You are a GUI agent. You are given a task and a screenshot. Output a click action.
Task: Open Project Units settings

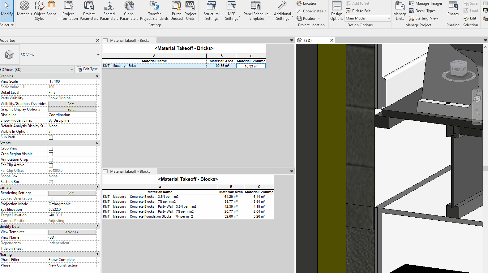tap(190, 11)
